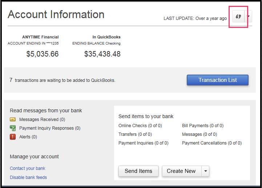The image size is (262, 188).
Task: Select Transfers (0 of 0)
Action: (x=135, y=134)
